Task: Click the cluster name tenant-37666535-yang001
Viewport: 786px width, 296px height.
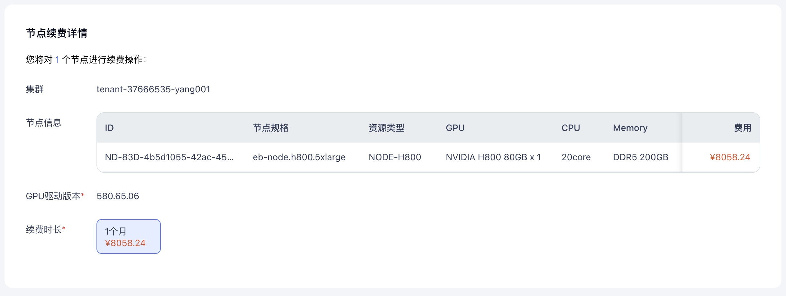Action: click(153, 89)
